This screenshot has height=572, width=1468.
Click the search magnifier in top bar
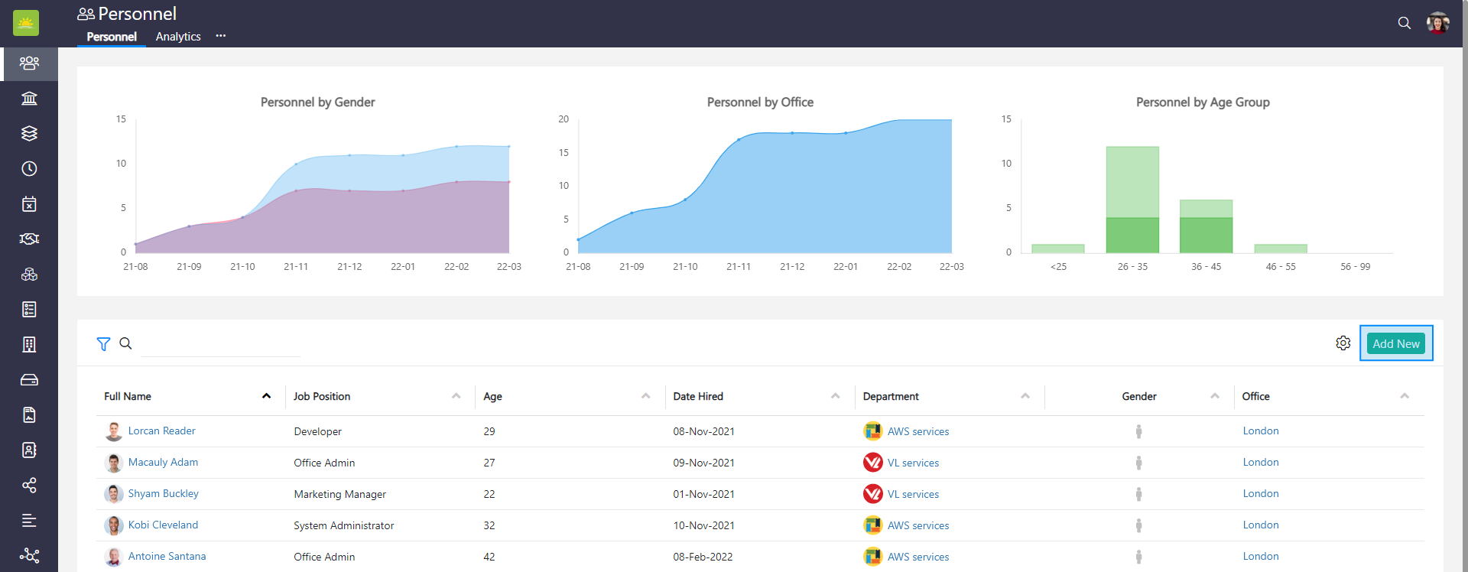[1404, 23]
